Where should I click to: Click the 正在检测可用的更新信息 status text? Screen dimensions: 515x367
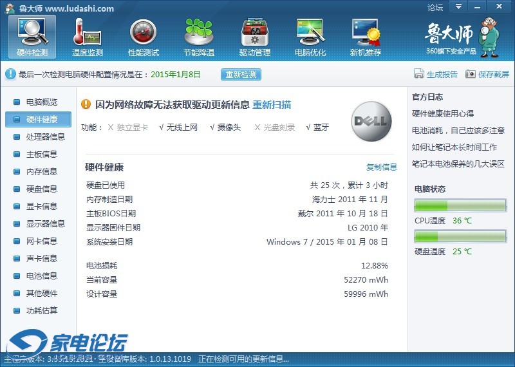click(x=244, y=359)
